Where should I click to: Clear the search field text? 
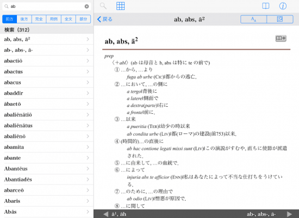86,7
